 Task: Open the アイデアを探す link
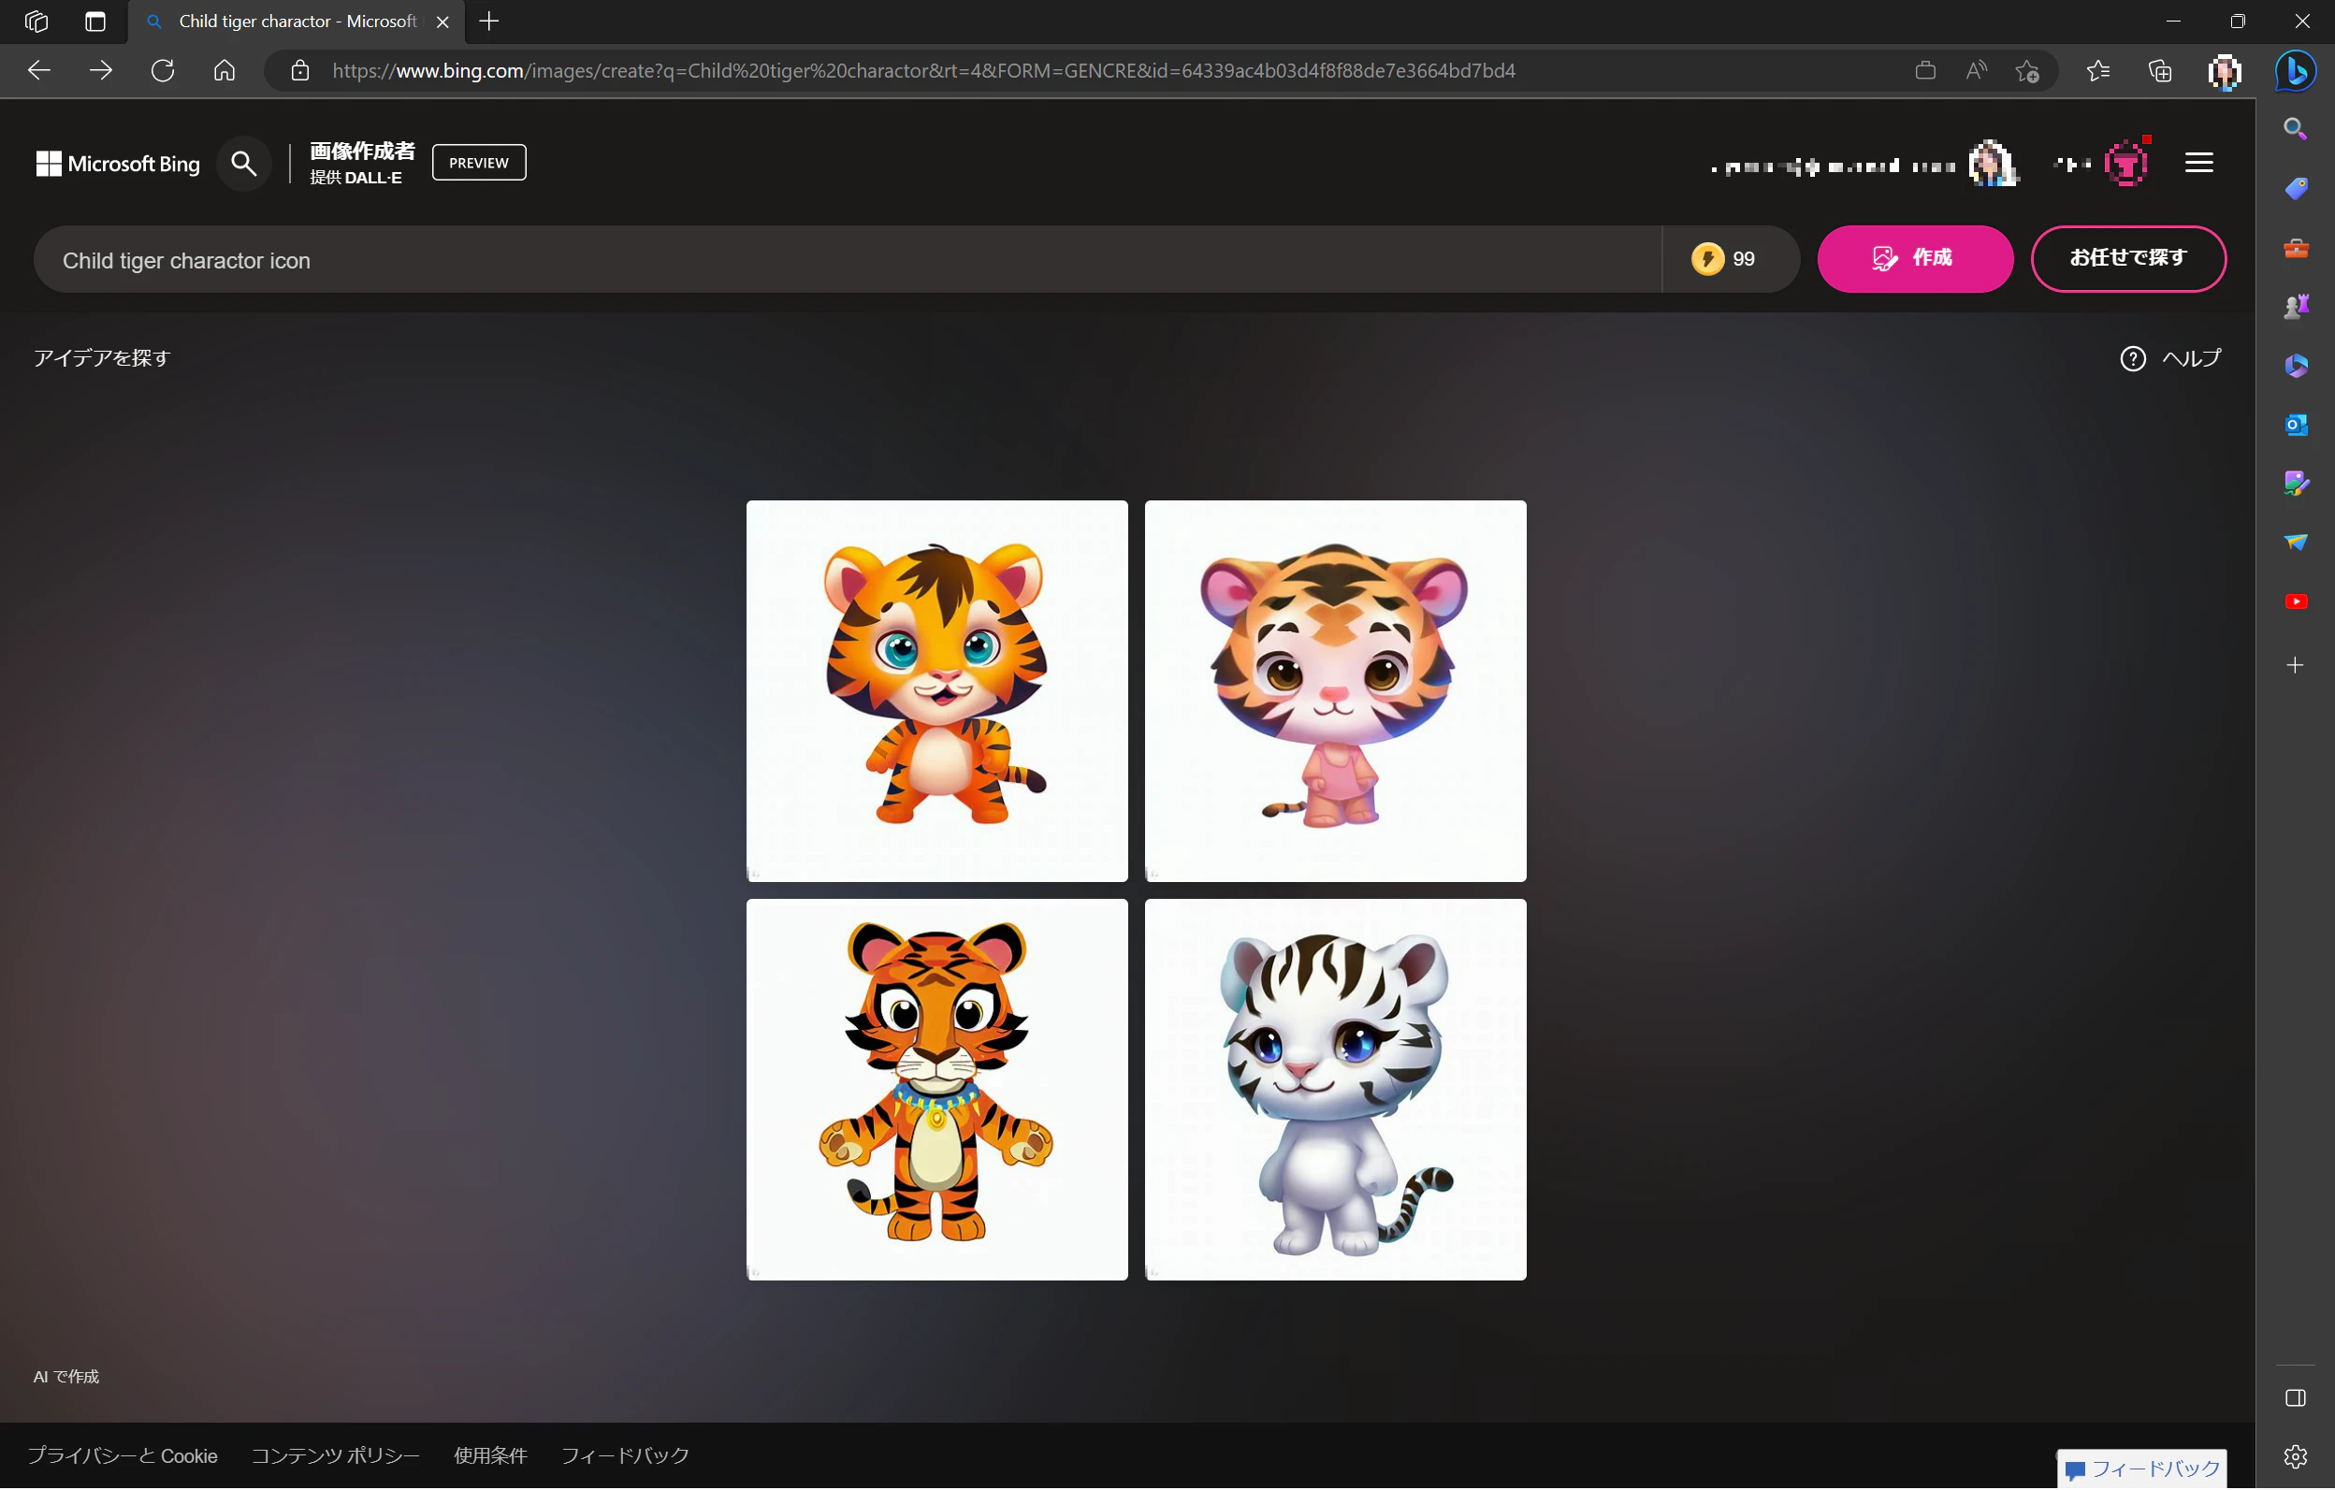coord(102,358)
